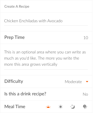Click the prep time value 10
The height and width of the screenshot is (113, 96).
(86, 38)
